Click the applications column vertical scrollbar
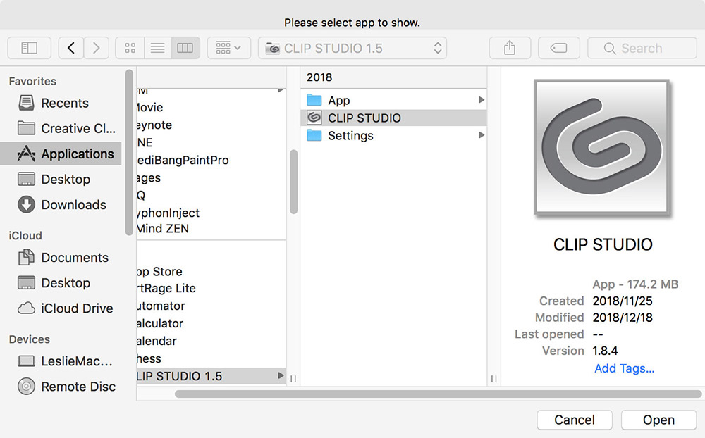Screen dimensions: 705x438 tap(293, 182)
